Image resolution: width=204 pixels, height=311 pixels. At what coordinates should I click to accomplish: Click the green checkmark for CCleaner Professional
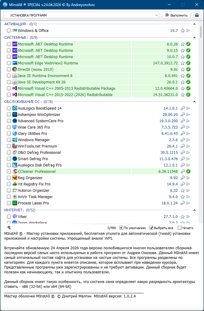[x=188, y=172]
